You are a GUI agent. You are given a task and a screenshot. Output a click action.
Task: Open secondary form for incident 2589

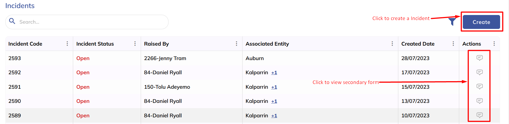click(480, 115)
